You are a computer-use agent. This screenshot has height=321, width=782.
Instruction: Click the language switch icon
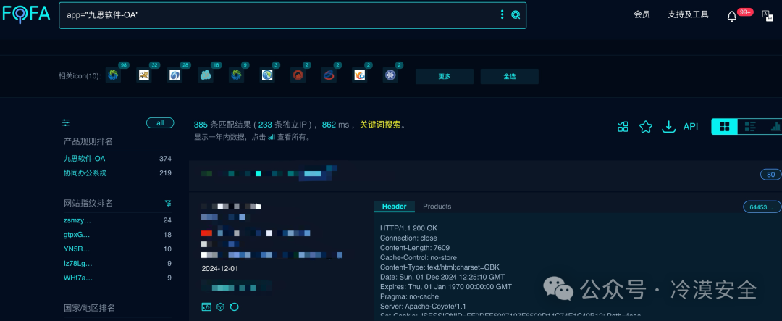pyautogui.click(x=767, y=15)
